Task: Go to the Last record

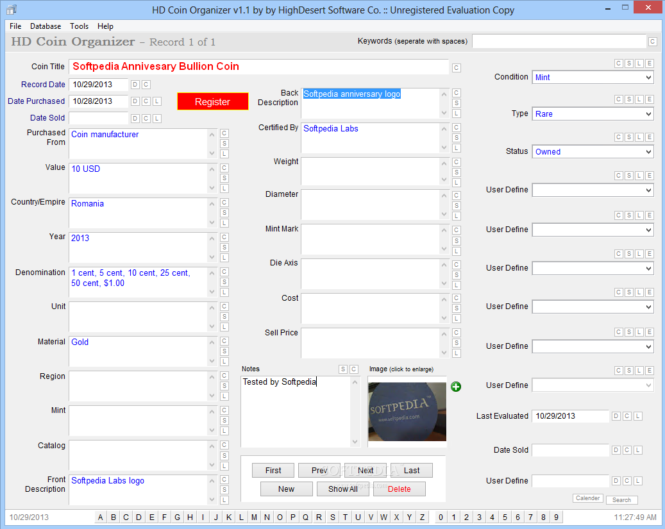Action: [412, 471]
